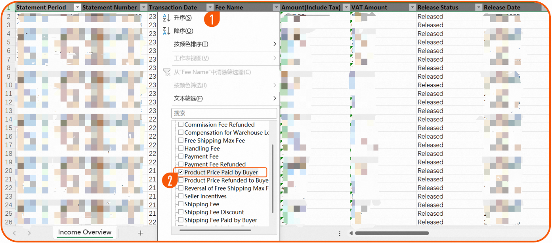Tick the Shipping Fee Discount checkbox
Image resolution: width=552 pixels, height=243 pixels.
pos(181,212)
